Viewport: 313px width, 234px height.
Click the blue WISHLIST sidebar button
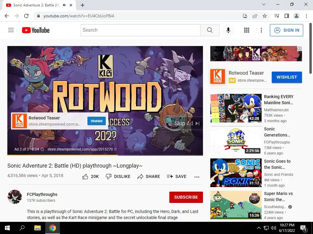point(287,77)
